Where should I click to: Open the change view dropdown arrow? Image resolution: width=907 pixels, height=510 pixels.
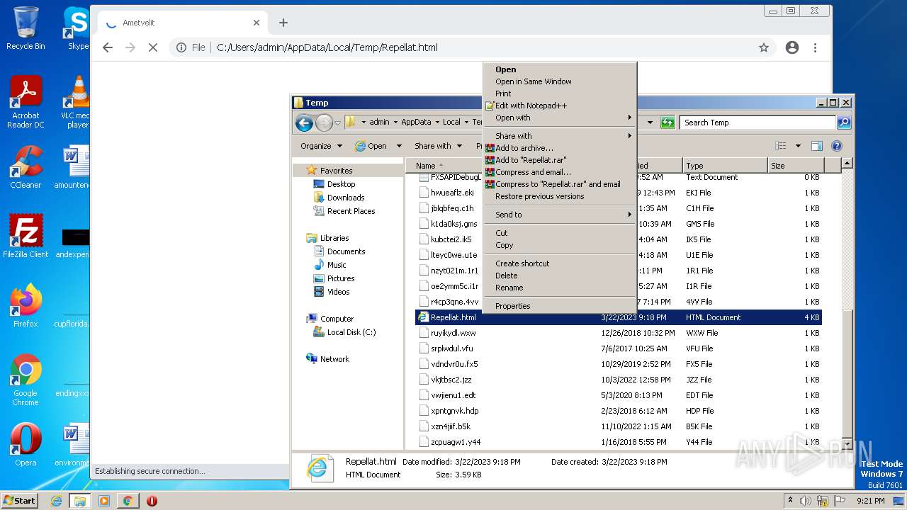click(798, 146)
